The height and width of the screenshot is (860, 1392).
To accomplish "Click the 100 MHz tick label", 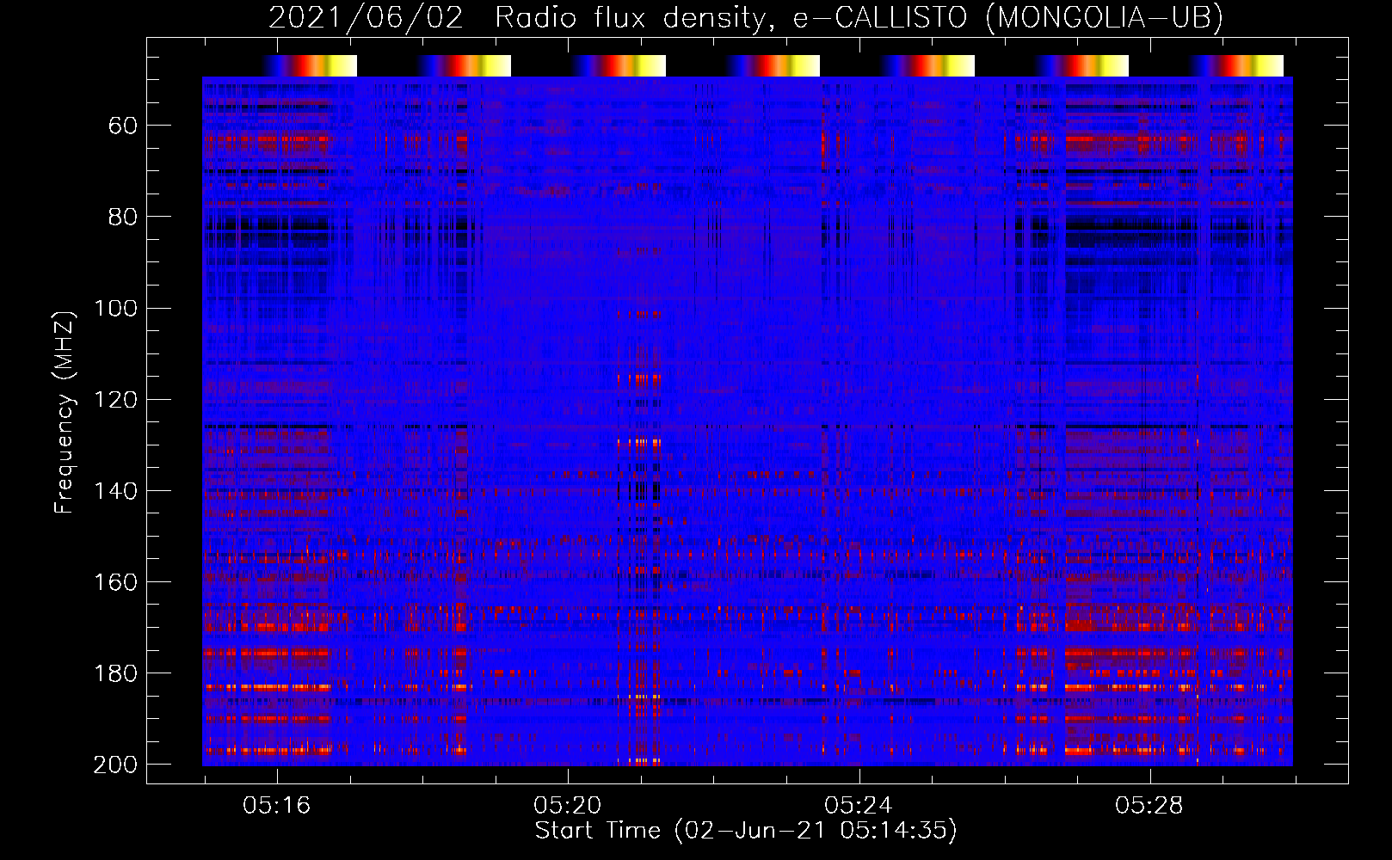I will click(x=116, y=308).
